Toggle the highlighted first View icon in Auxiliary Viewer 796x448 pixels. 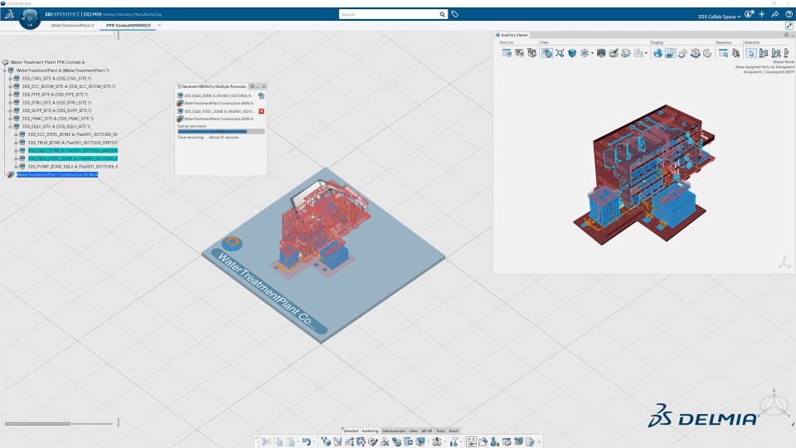(x=546, y=53)
